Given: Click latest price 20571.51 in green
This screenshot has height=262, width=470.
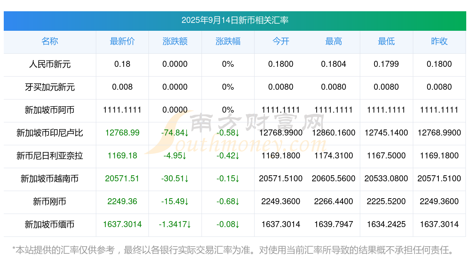Looking at the screenshot, I should (123, 179).
